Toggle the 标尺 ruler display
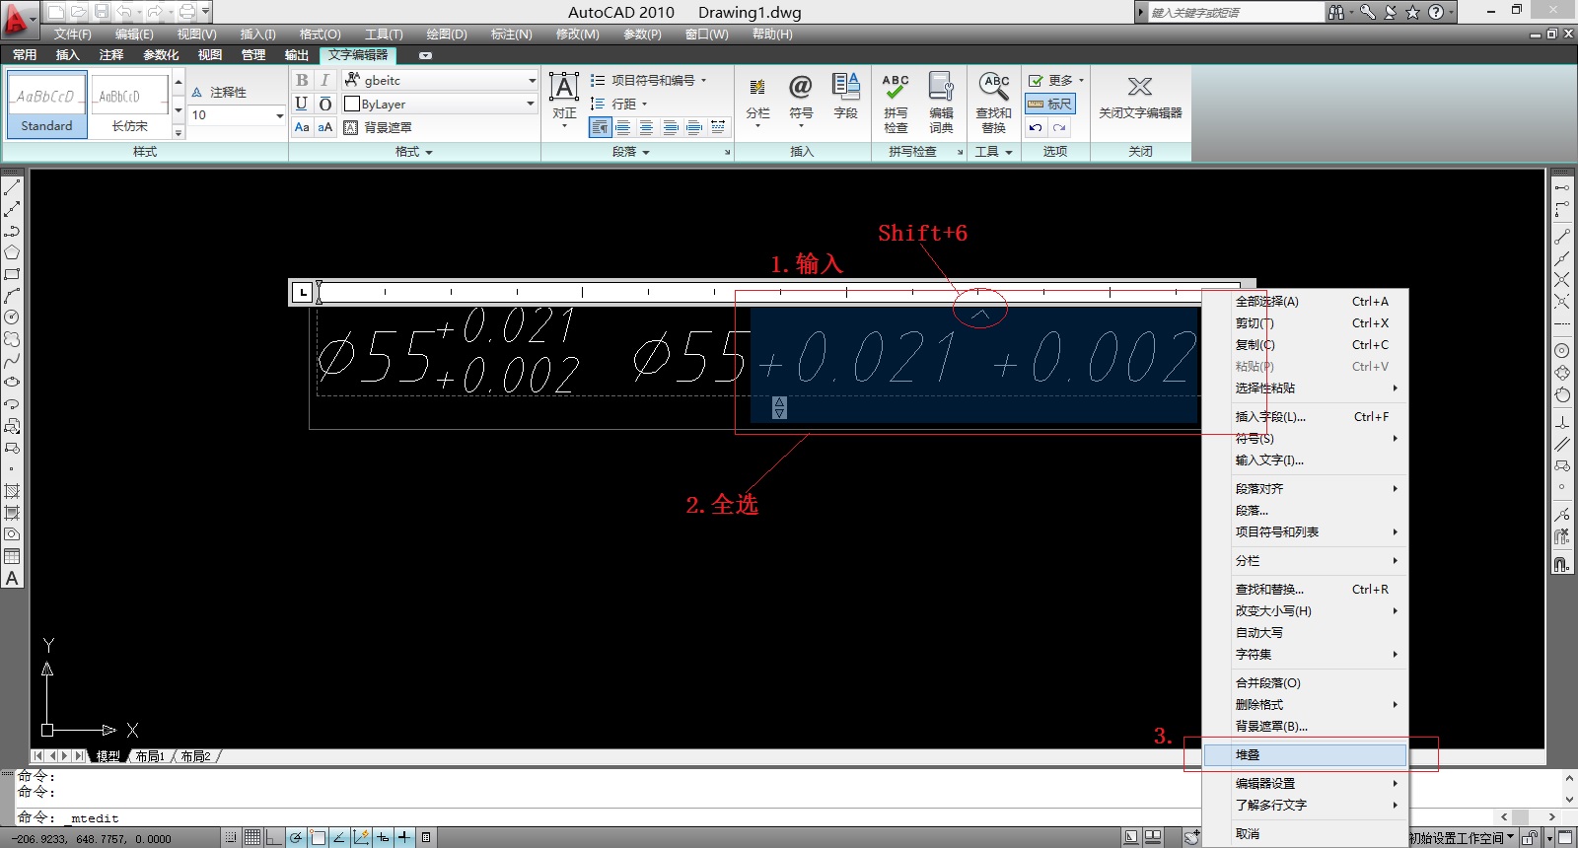This screenshot has width=1578, height=848. (x=1050, y=104)
